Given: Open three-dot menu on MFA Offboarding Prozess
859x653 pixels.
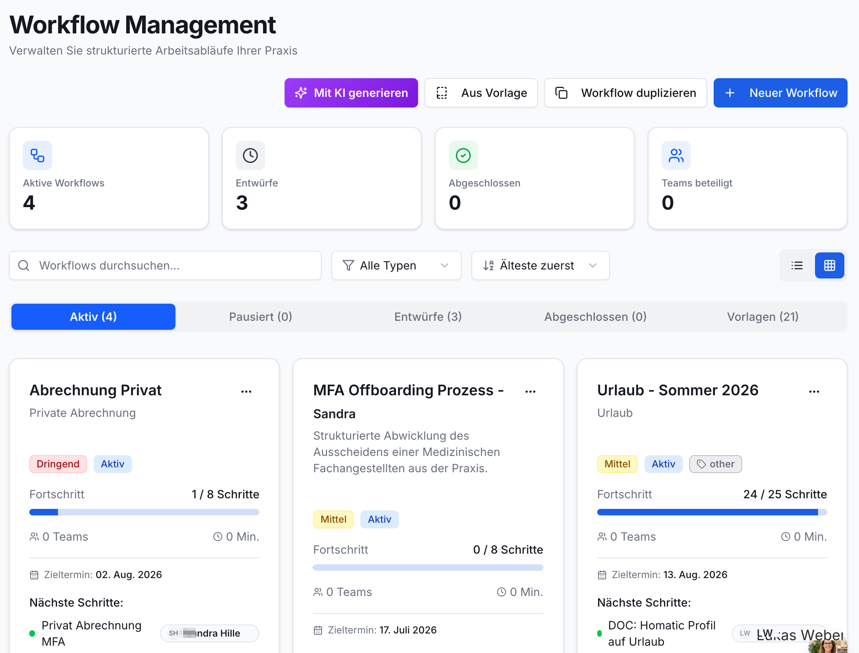Looking at the screenshot, I should [530, 392].
